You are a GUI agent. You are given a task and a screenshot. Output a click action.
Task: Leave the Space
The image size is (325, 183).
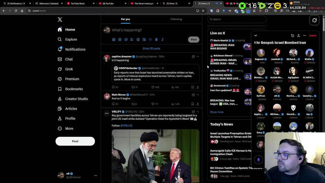pyautogui.click(x=313, y=36)
